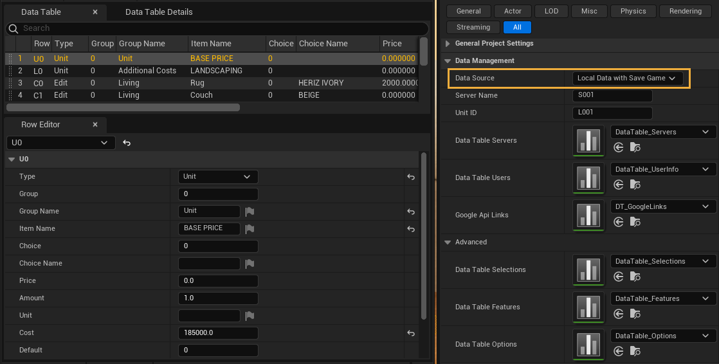719x364 pixels.
Task: Reset Item Name property to default
Action: click(411, 229)
